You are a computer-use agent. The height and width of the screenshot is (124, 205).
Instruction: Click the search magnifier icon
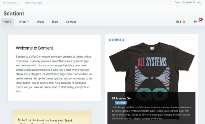click(199, 2)
